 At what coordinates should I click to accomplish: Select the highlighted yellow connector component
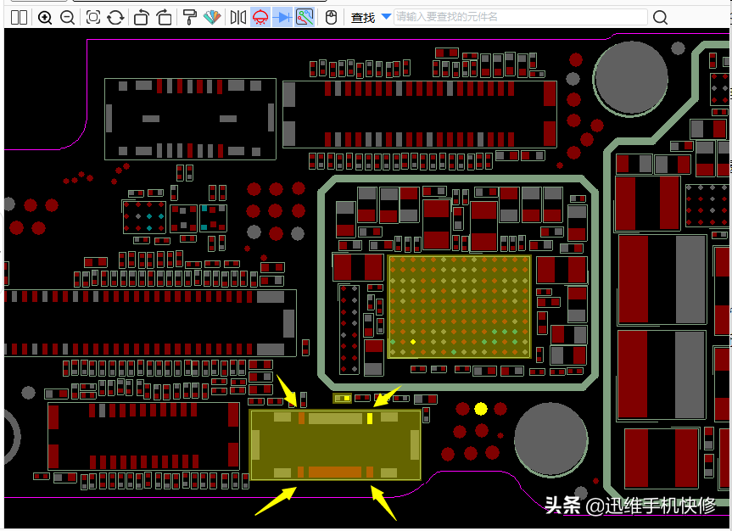[x=335, y=444]
